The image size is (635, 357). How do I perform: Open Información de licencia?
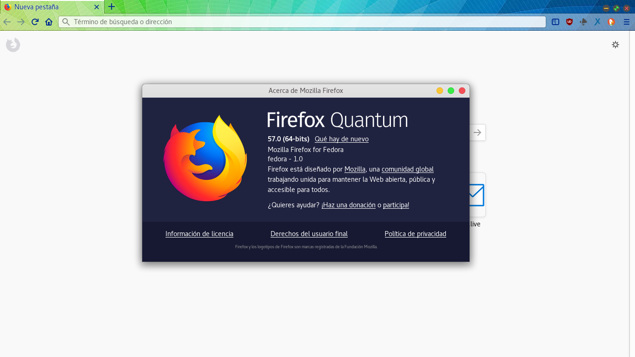click(199, 234)
